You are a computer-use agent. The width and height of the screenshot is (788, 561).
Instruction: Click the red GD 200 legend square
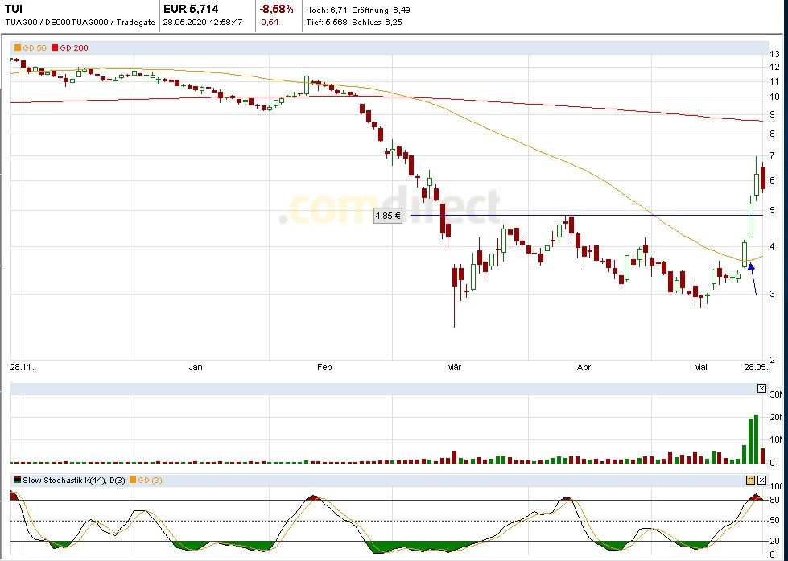[55, 48]
